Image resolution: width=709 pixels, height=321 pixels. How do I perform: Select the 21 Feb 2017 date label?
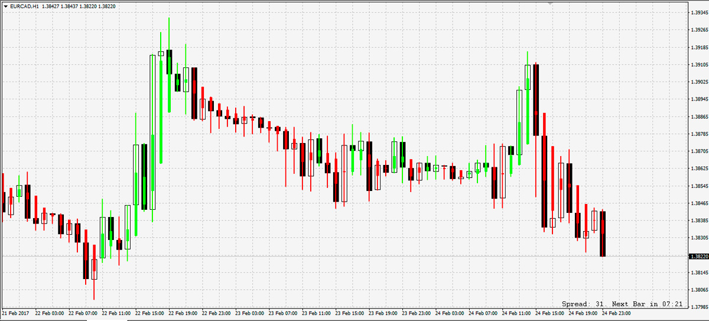point(15,312)
